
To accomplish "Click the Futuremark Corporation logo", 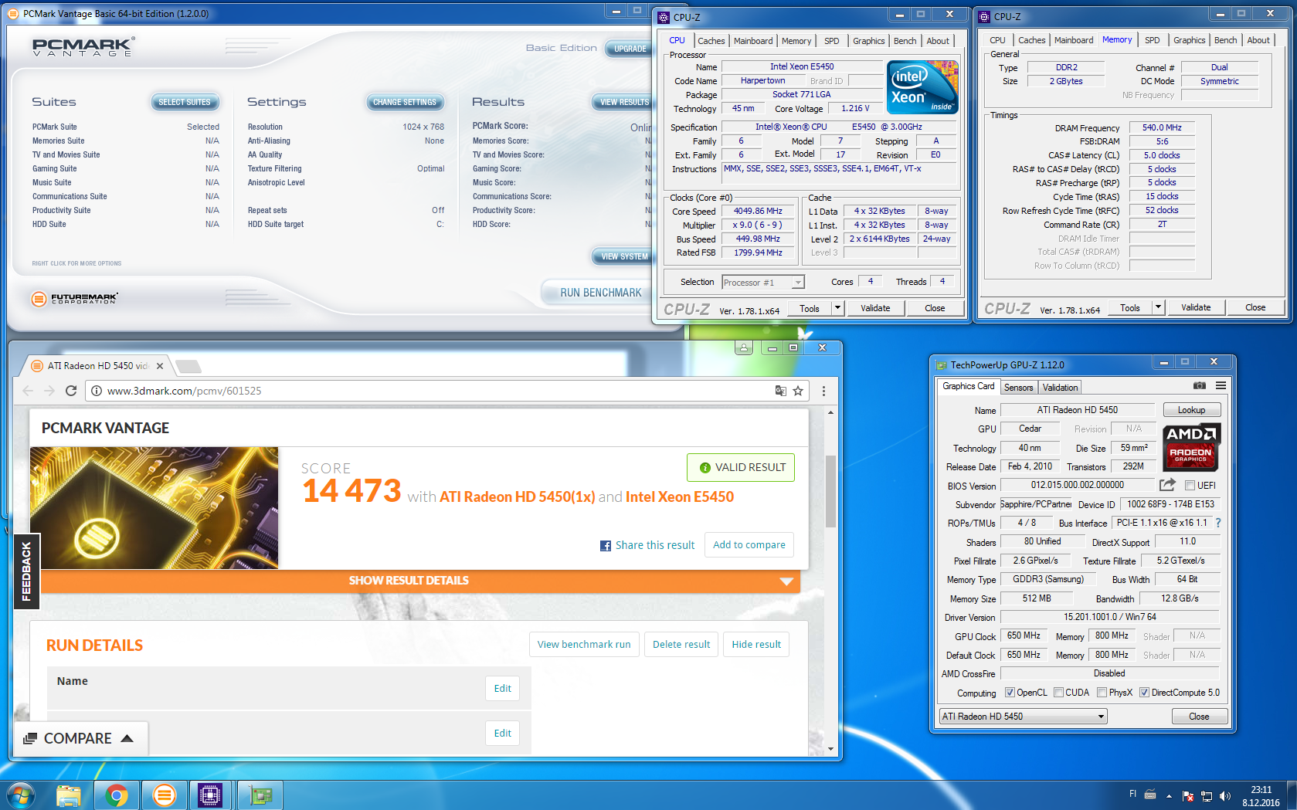I will pyautogui.click(x=74, y=299).
